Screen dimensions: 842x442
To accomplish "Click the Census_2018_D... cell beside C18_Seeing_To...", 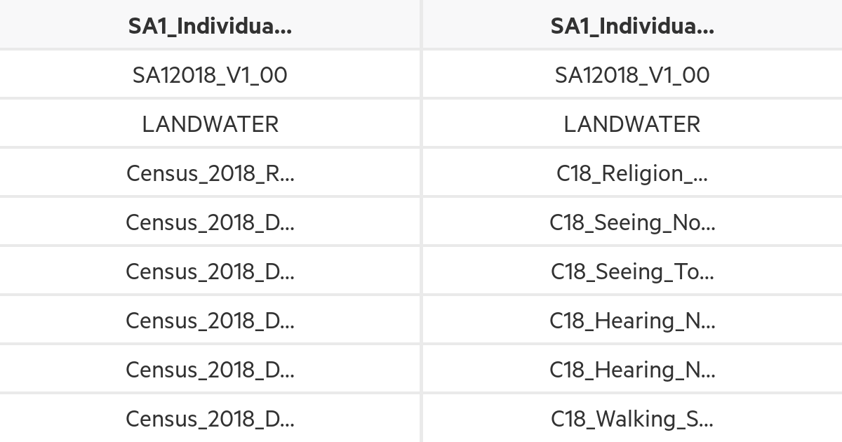I will (x=210, y=272).
